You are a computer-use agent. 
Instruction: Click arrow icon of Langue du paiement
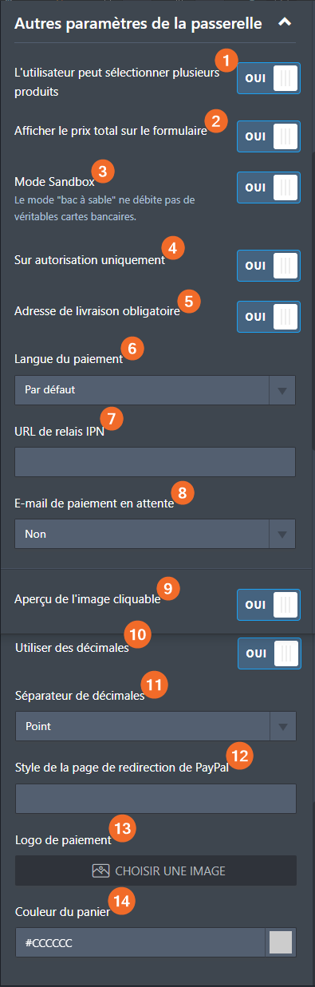(x=281, y=391)
